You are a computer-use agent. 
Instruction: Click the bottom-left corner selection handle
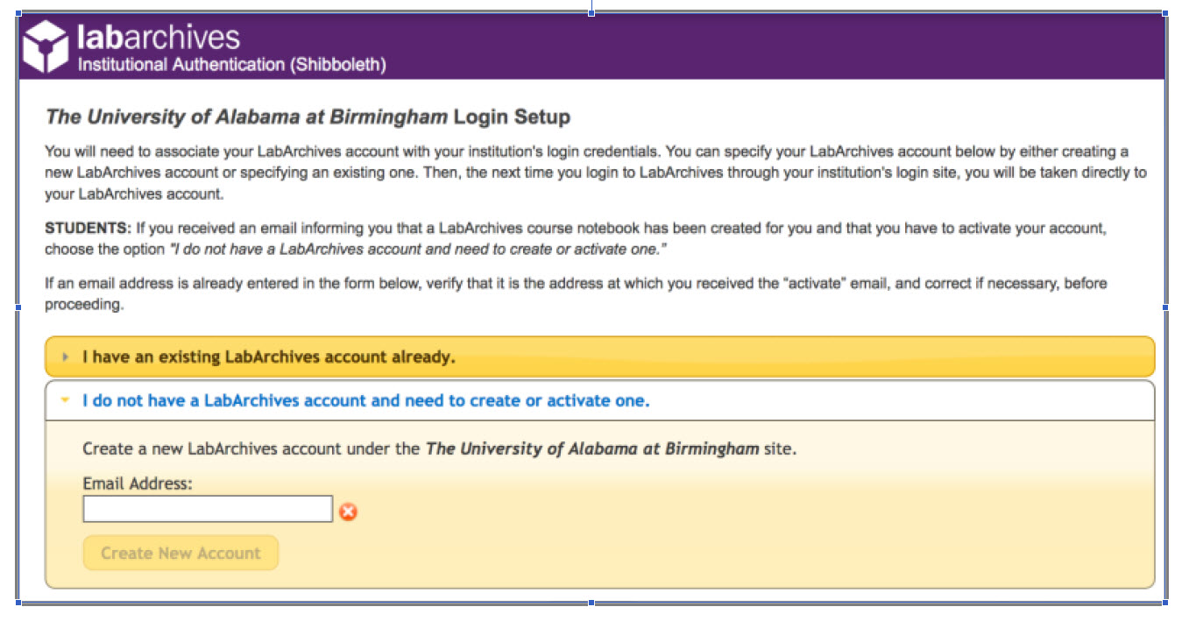18,603
